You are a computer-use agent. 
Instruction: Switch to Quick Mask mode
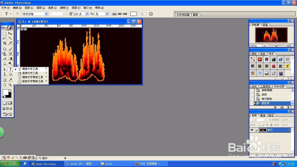click(x=10, y=103)
